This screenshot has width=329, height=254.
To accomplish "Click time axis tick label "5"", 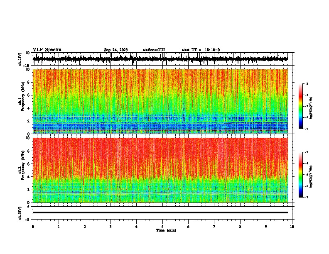I will click(162, 227).
